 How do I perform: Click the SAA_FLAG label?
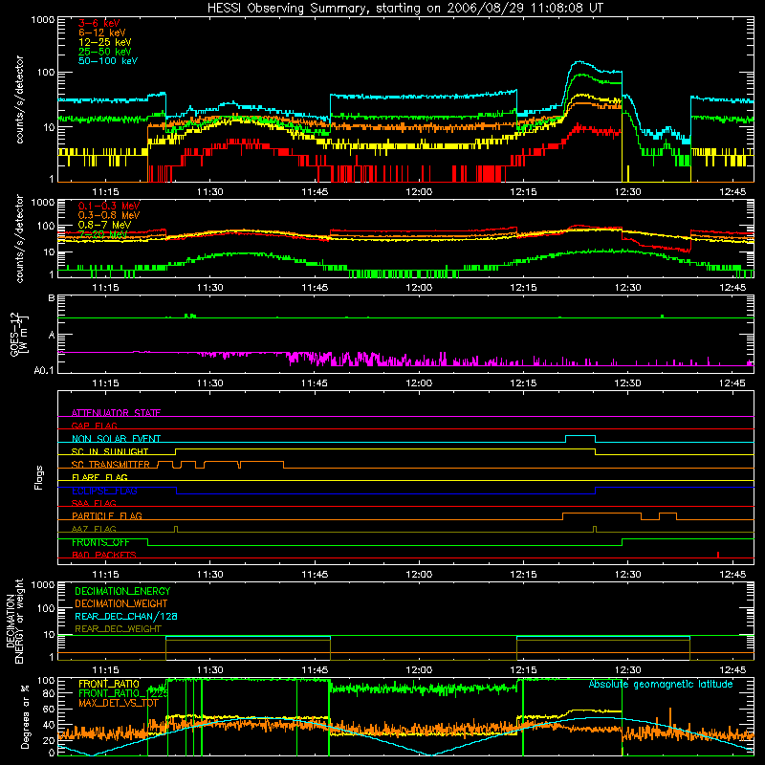(x=94, y=503)
